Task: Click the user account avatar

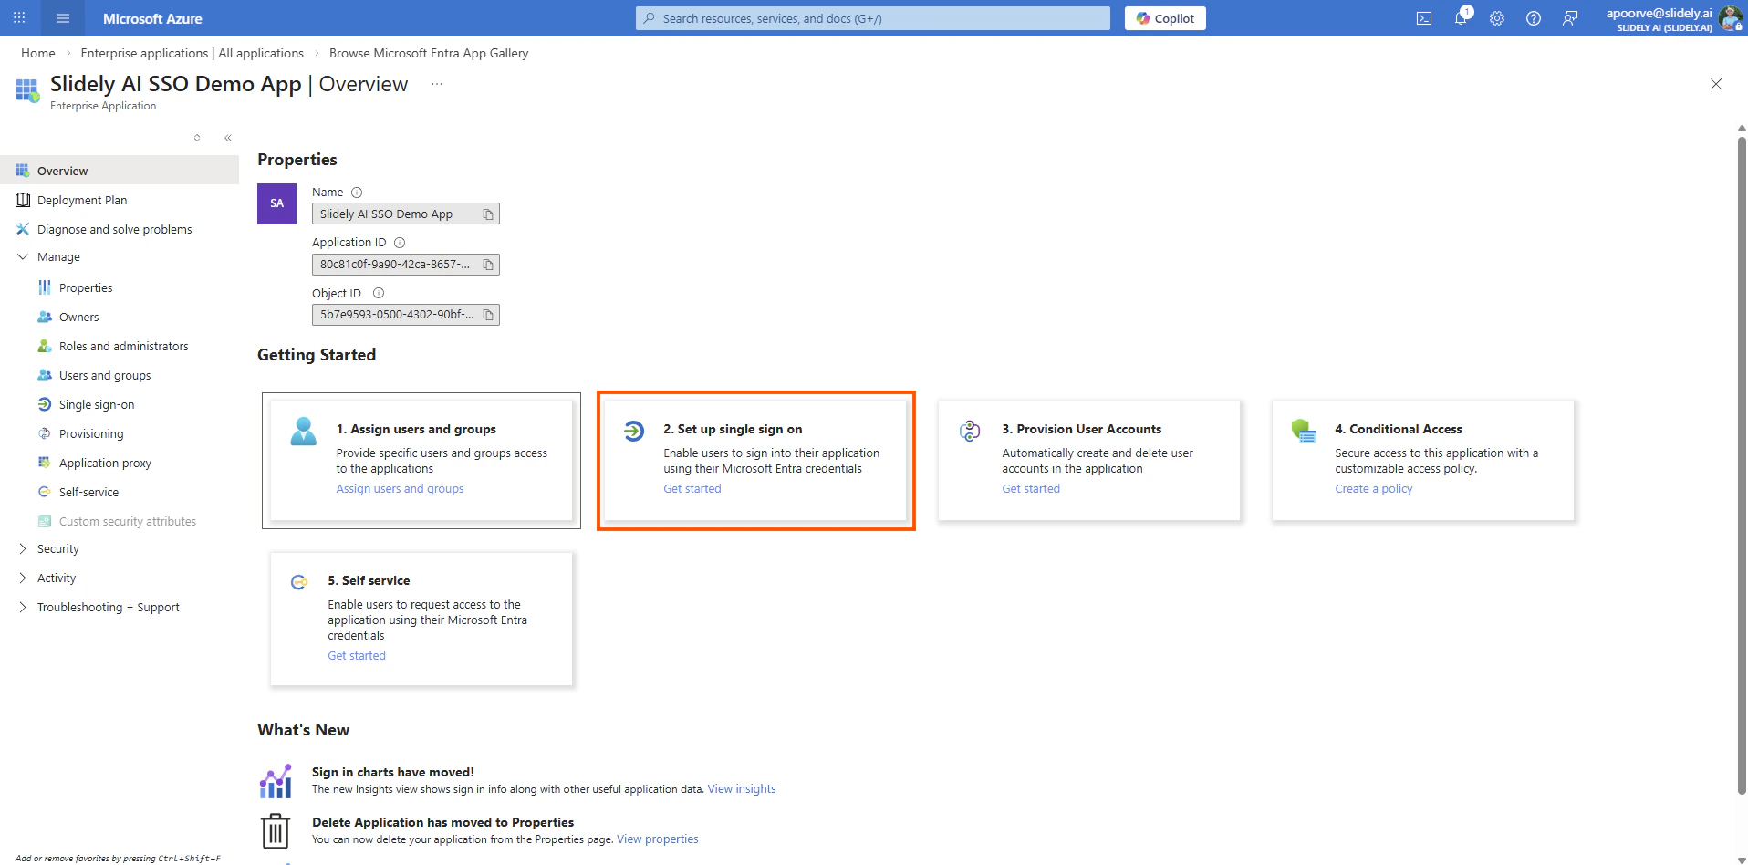Action: point(1730,18)
